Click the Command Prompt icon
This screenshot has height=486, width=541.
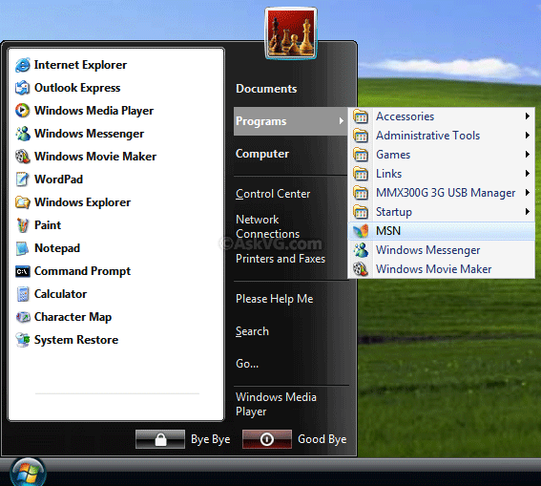coord(23,271)
